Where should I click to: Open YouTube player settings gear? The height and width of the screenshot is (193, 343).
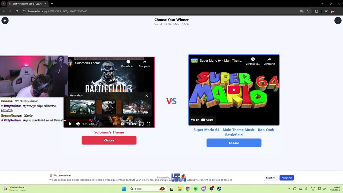122,124
